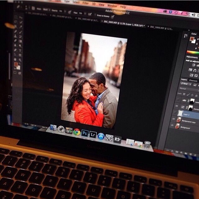Toggle lock all padlock icon

[196, 95]
